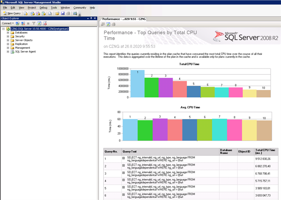This screenshot has height=200, width=281.
Task: Click the Filter funnel icon
Action: coord(34,23)
